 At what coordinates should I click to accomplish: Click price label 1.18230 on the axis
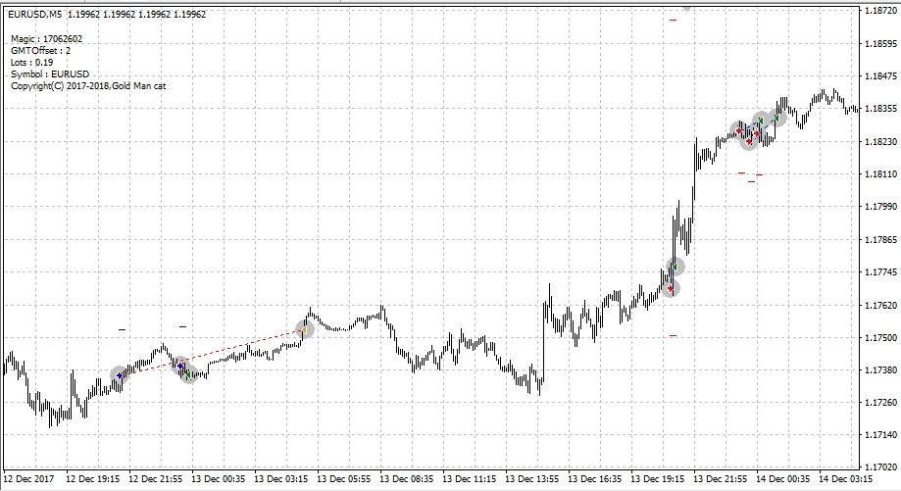coord(880,141)
